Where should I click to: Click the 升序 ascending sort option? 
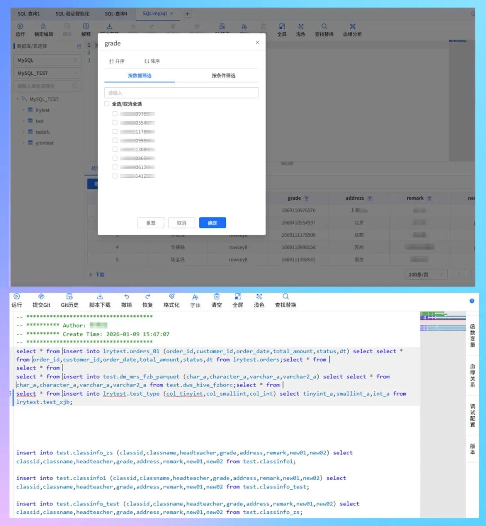pyautogui.click(x=117, y=61)
